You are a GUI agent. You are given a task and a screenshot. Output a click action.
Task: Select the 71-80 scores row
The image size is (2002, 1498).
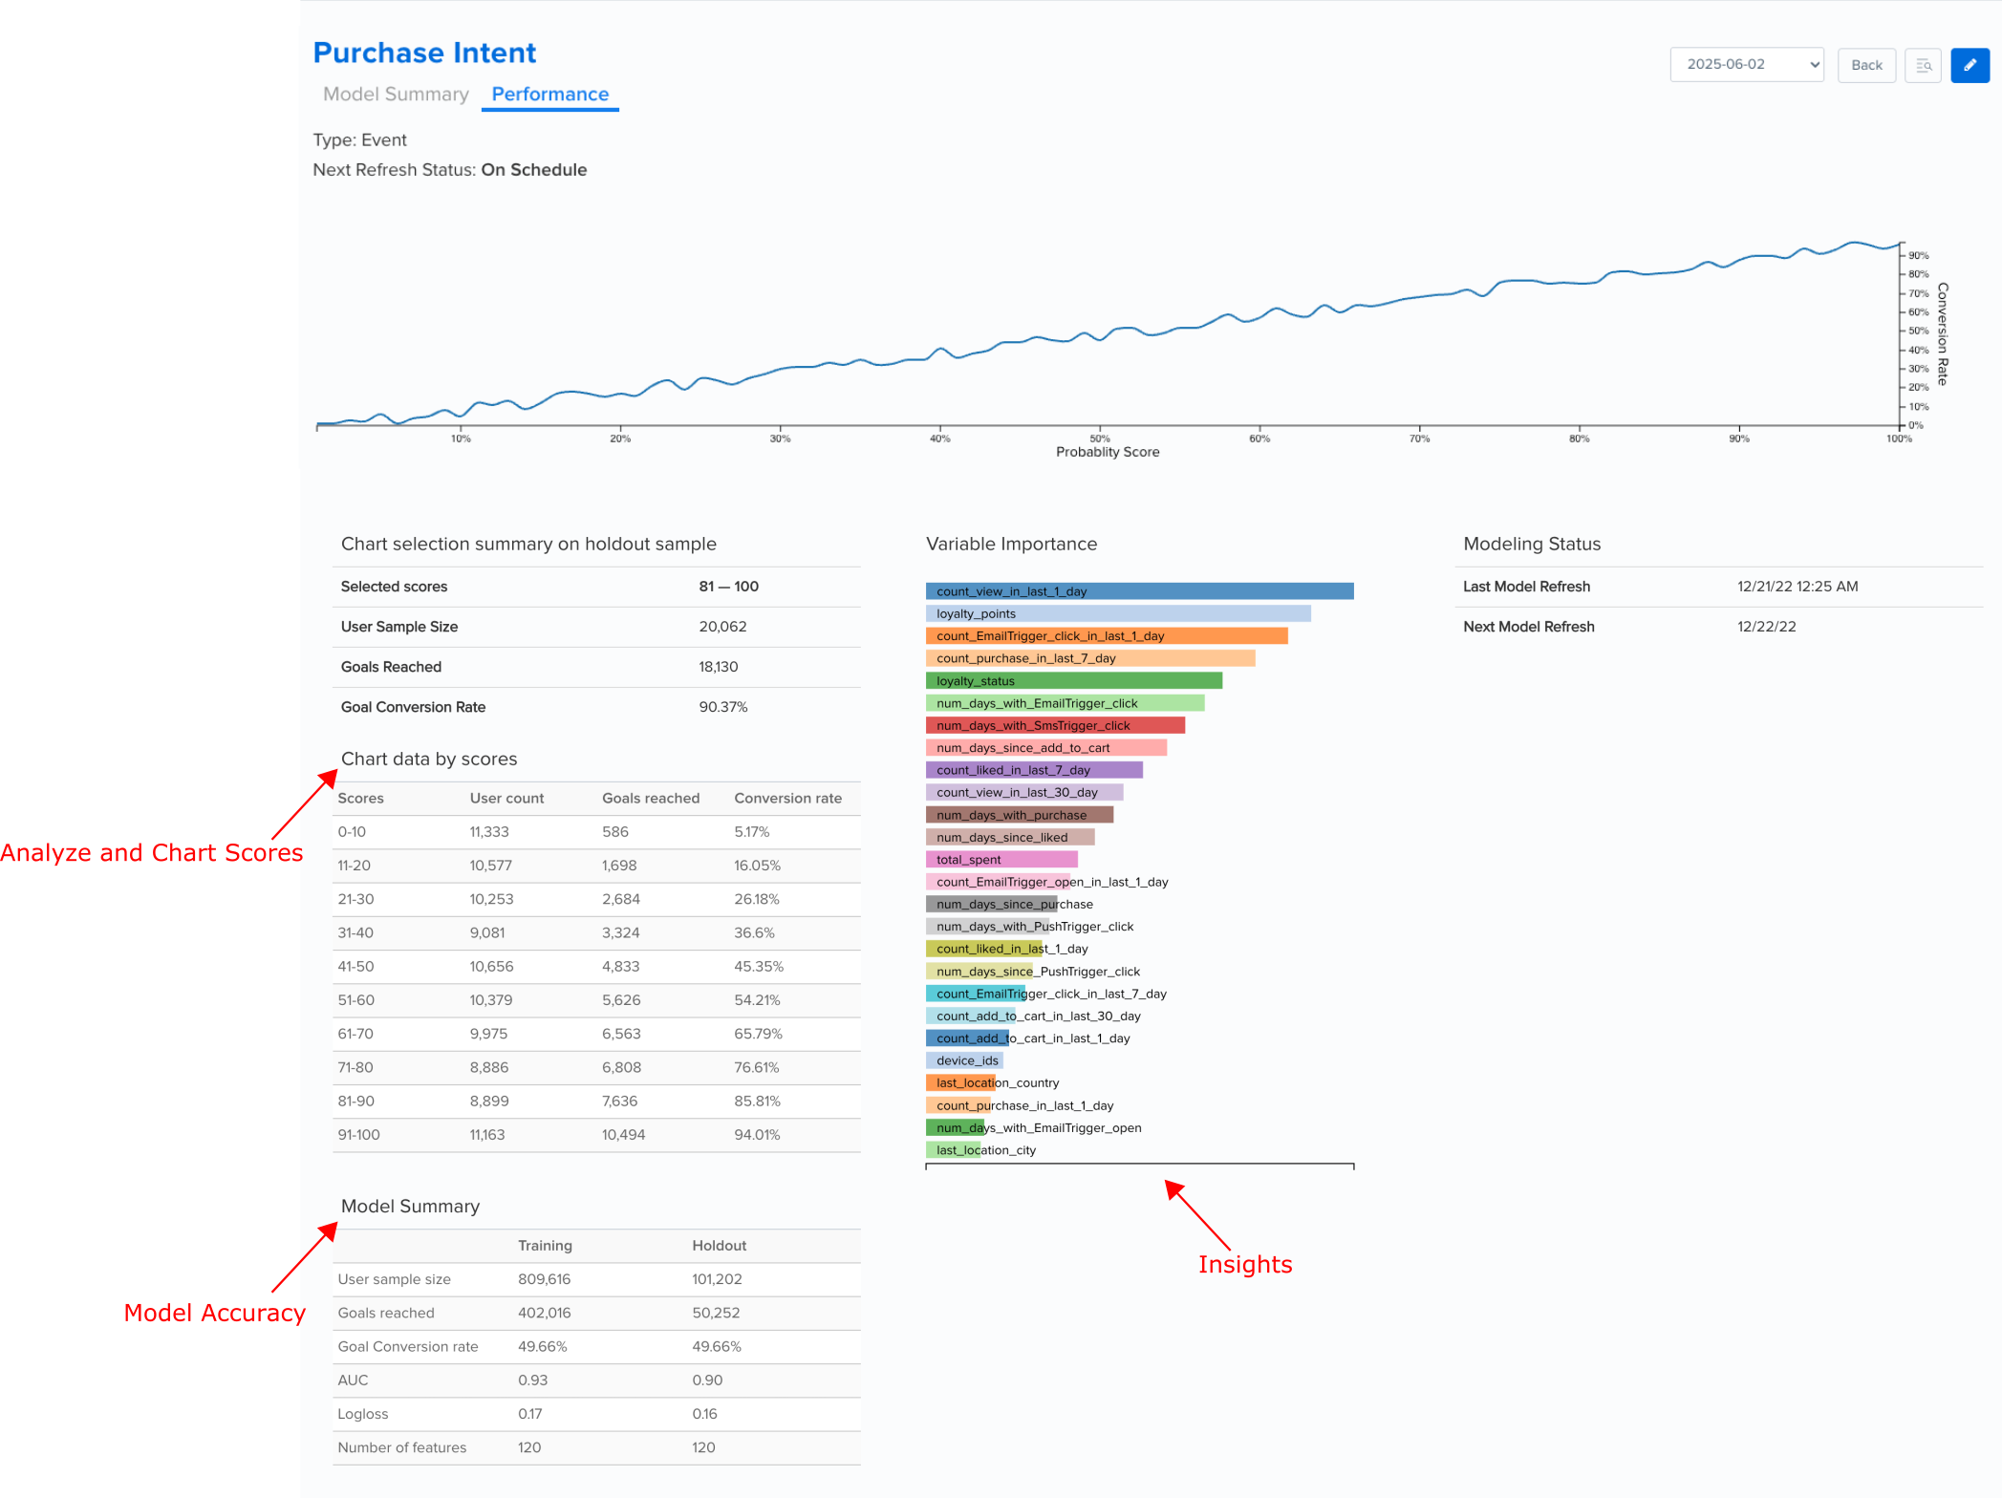(596, 1067)
